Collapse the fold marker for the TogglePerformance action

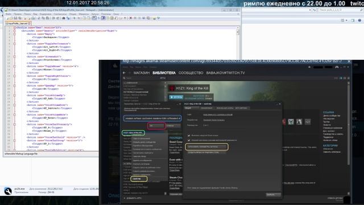(x=15, y=44)
